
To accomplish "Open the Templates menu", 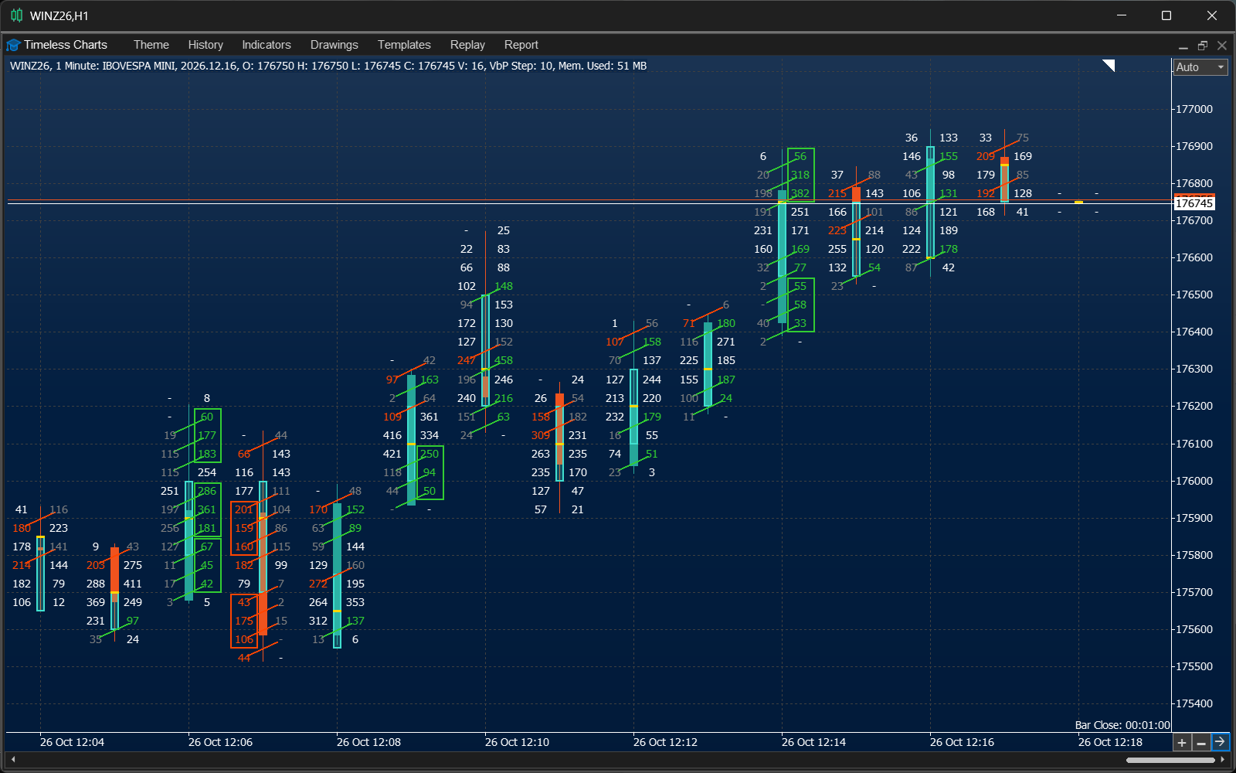I will [x=404, y=45].
